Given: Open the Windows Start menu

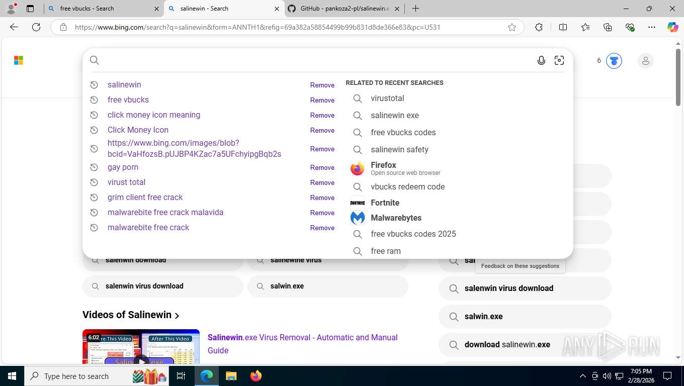Looking at the screenshot, I should 12,376.
